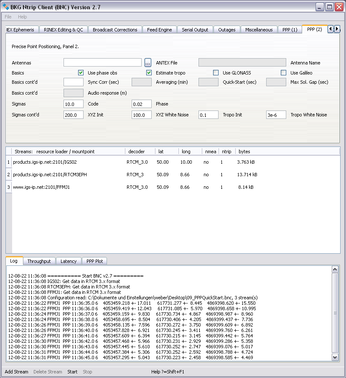Open the PPP Plot tab
This screenshot has width=346, height=378.
point(94,261)
